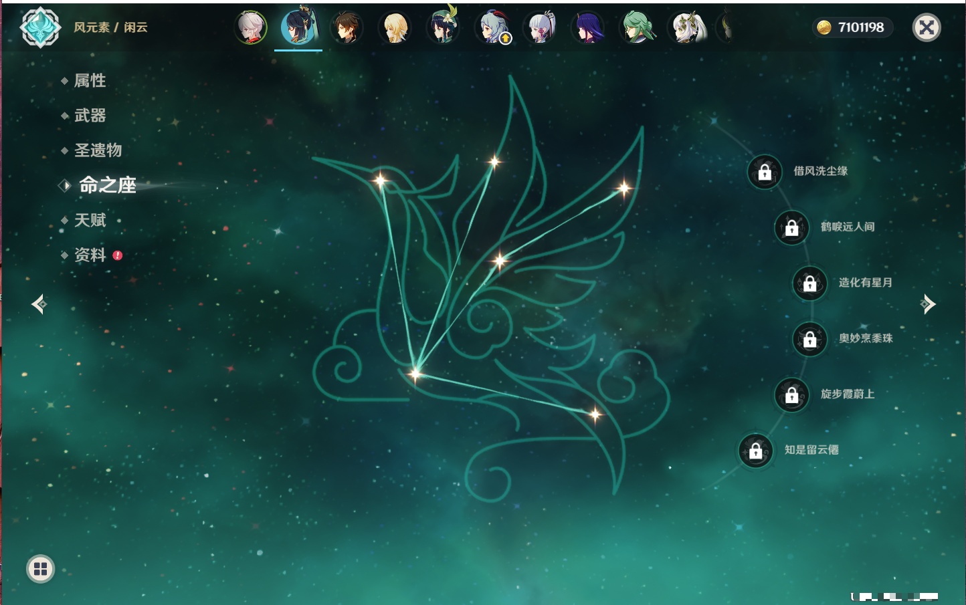Open the 属性 attributes tab
The width and height of the screenshot is (966, 605).
coord(90,81)
